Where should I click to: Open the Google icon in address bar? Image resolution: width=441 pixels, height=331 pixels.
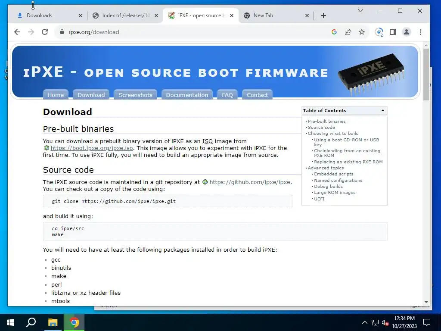[x=334, y=32]
